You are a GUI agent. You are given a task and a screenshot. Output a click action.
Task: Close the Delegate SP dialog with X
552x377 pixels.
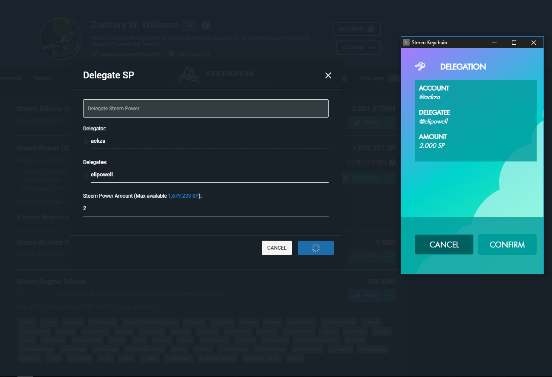pyautogui.click(x=328, y=75)
